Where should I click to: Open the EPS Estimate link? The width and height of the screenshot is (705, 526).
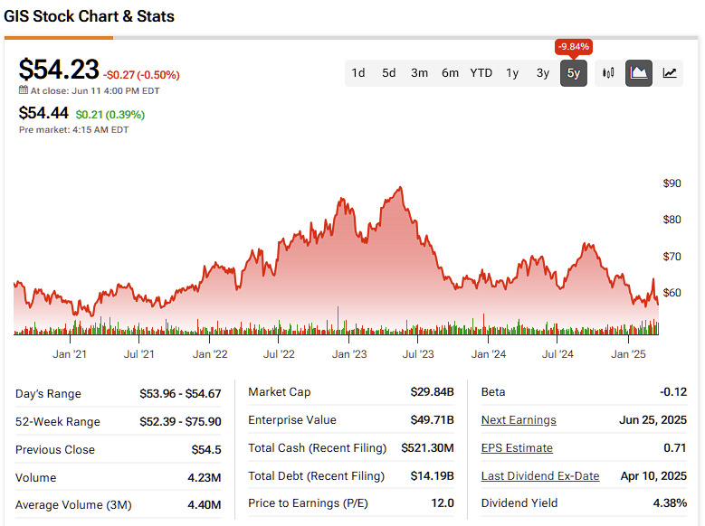pos(517,448)
